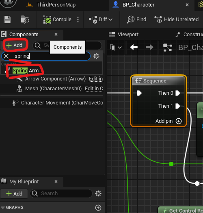Viewport: 203px width, 213px height.
Task: Open My Blueprint settings gear
Action: (x=98, y=193)
